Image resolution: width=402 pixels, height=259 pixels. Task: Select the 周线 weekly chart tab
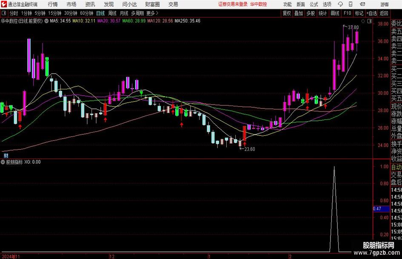coord(112,13)
